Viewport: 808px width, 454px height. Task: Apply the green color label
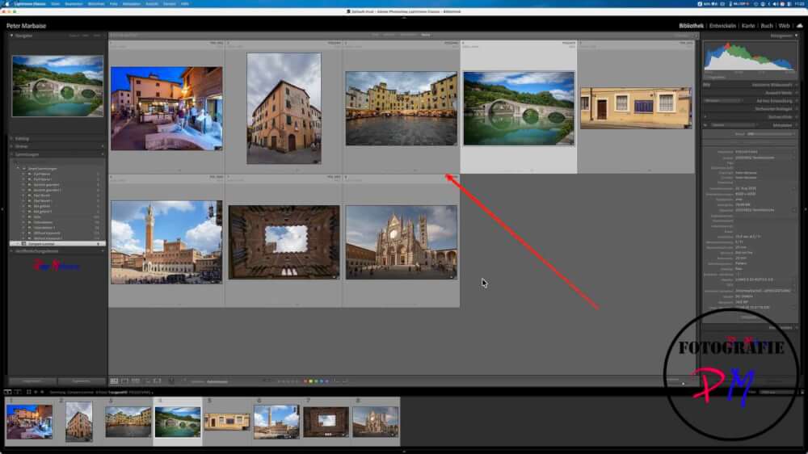(316, 381)
